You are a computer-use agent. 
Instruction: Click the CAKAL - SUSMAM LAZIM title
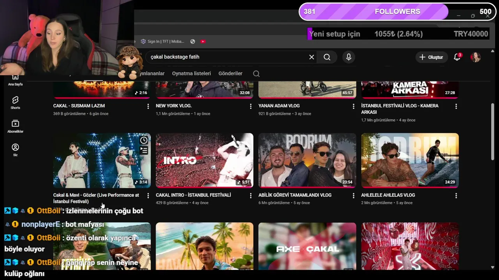tap(79, 106)
